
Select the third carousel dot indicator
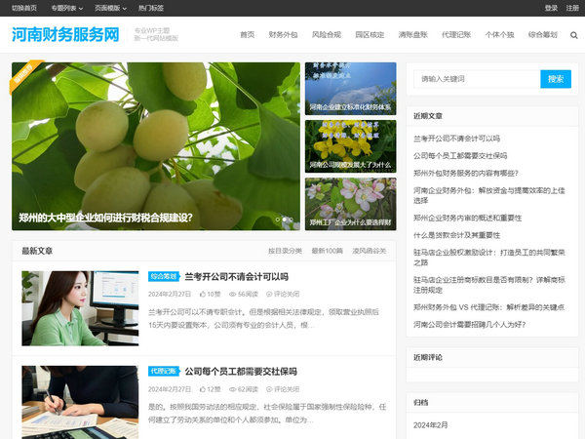291,219
